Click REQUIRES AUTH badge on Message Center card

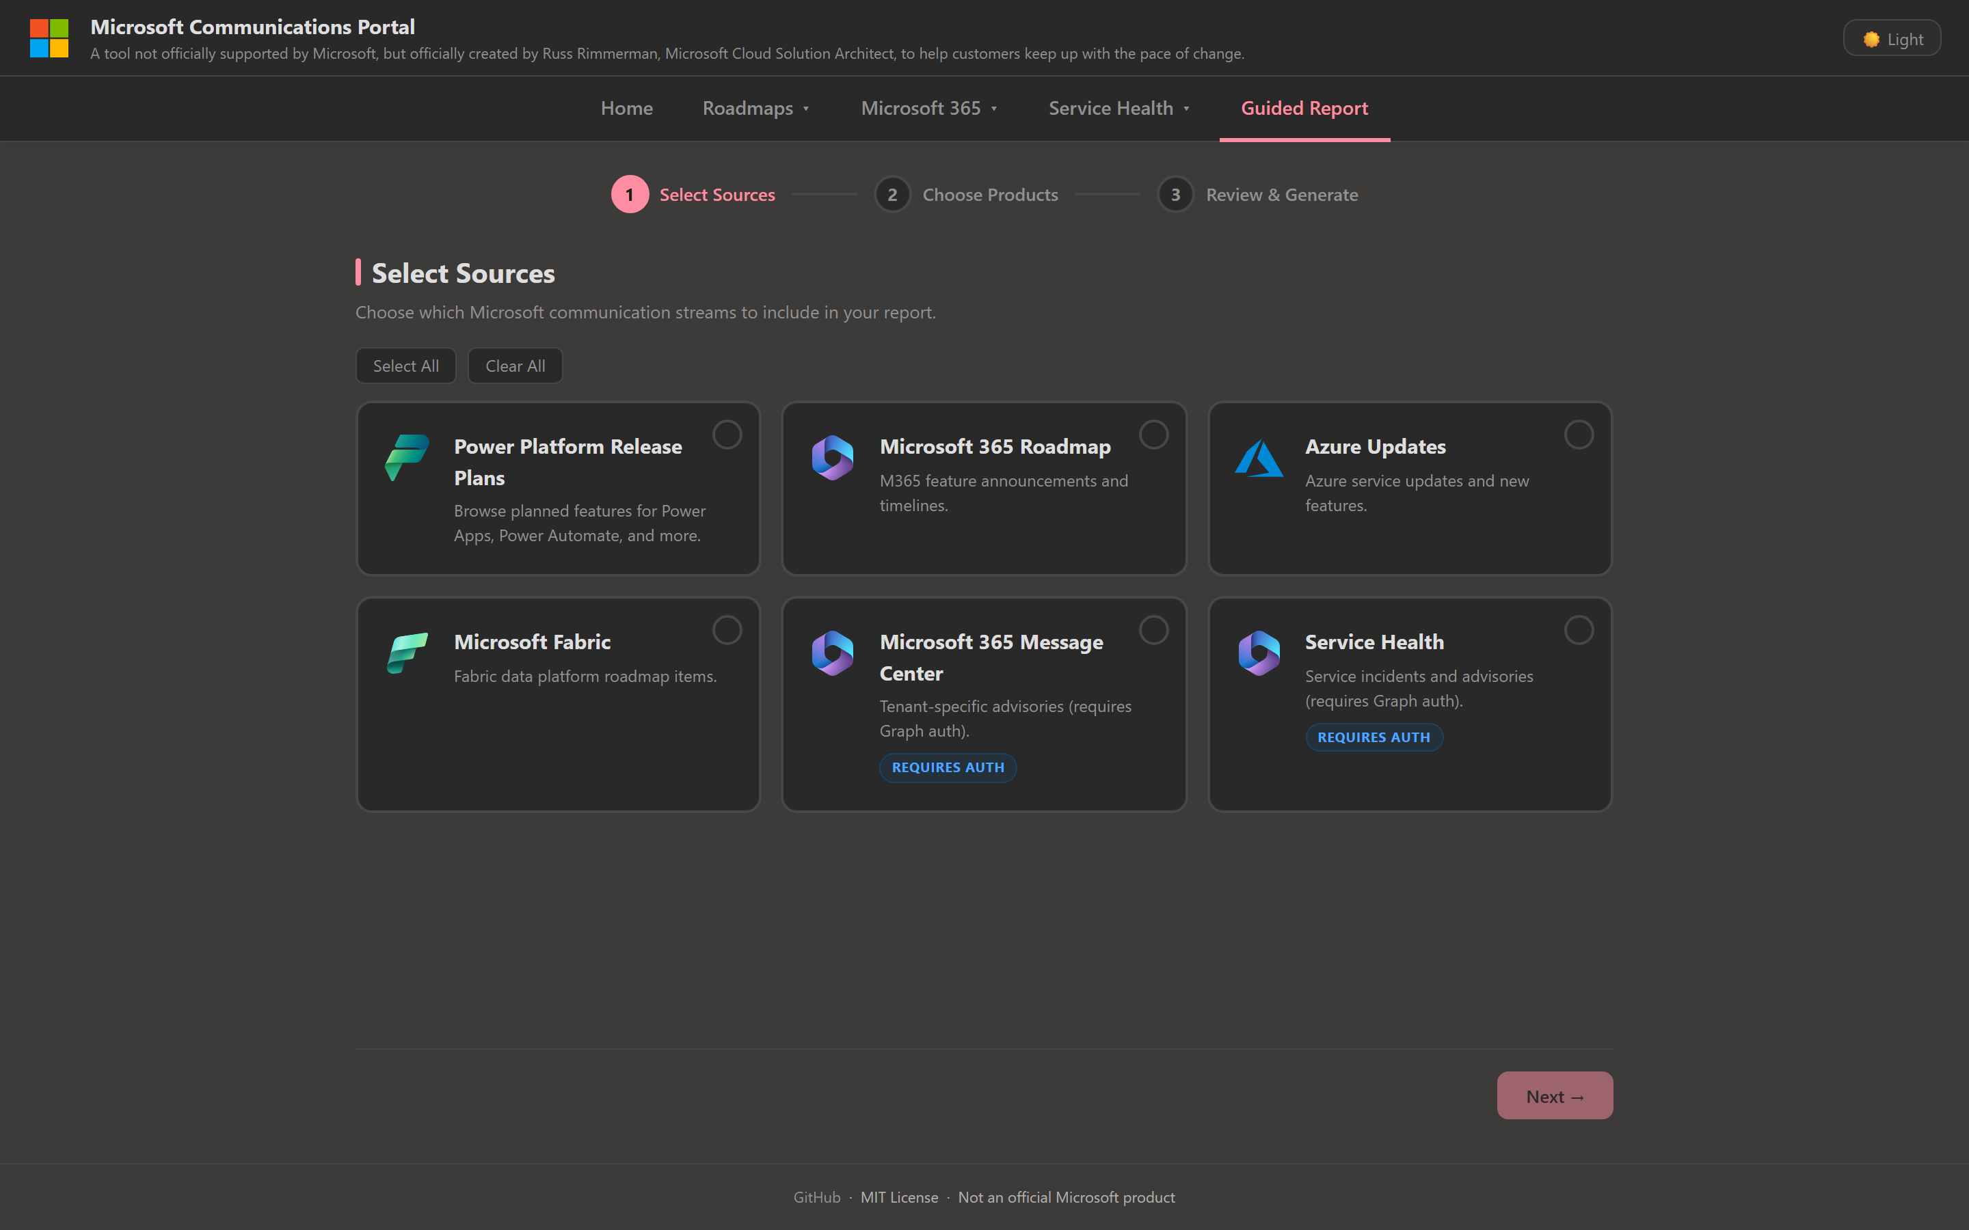tap(948, 767)
